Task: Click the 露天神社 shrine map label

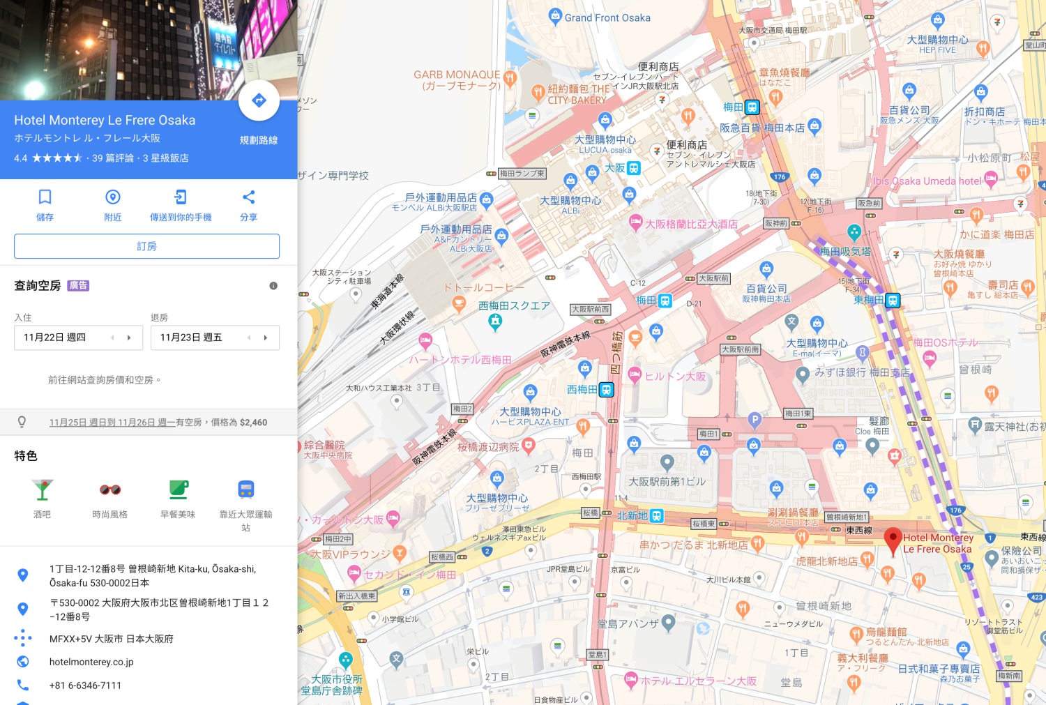Action: point(1015,427)
